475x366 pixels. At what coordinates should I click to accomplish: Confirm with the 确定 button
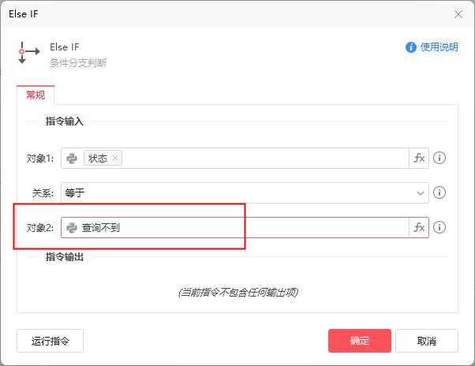(x=360, y=341)
